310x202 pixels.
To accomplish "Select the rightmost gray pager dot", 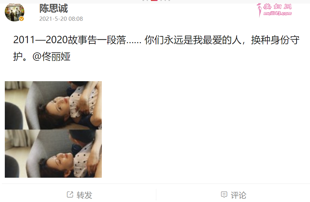I will pyautogui.click(x=169, y=0).
